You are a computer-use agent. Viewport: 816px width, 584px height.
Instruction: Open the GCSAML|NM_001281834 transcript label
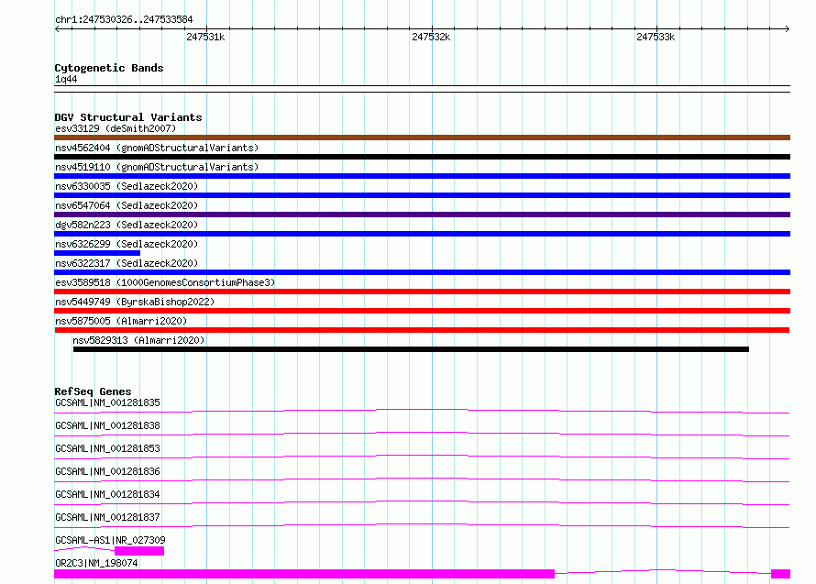pos(107,494)
